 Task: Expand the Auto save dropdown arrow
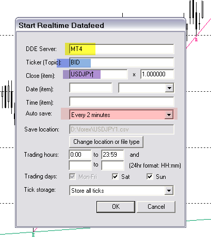pos(169,115)
